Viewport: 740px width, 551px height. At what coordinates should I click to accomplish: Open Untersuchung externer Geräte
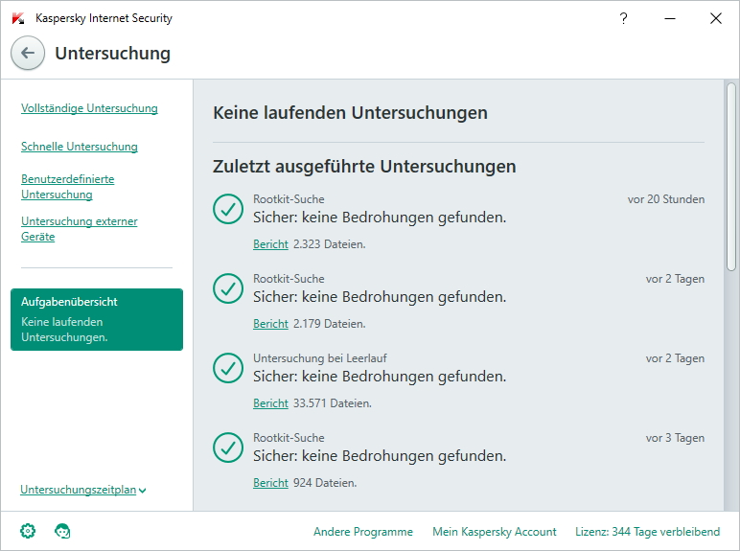coord(80,229)
